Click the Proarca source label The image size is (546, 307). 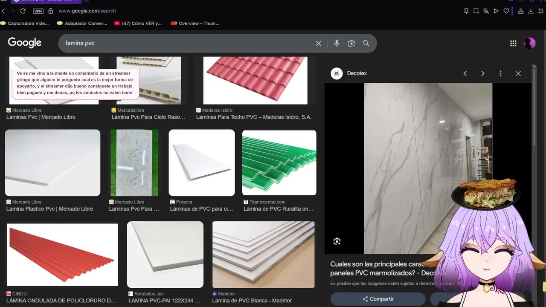coord(184,202)
